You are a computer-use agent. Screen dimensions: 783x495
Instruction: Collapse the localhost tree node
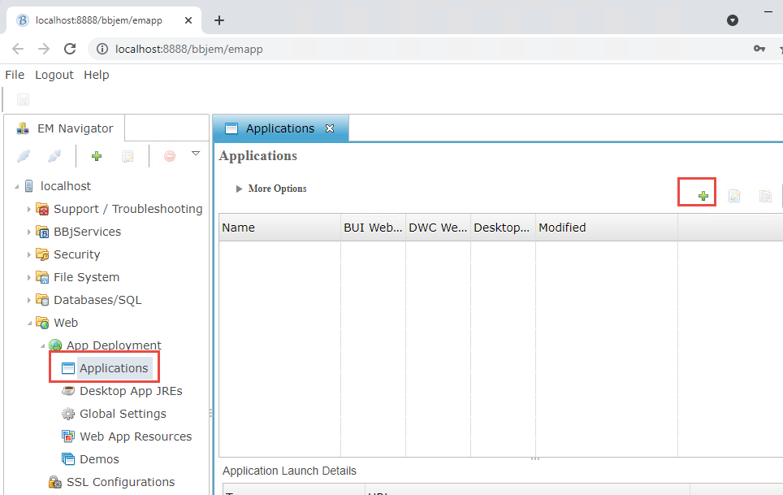(x=16, y=186)
